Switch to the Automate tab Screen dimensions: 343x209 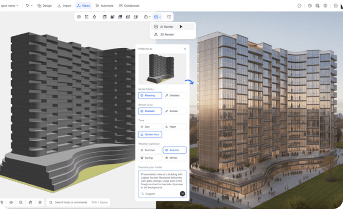coord(104,6)
